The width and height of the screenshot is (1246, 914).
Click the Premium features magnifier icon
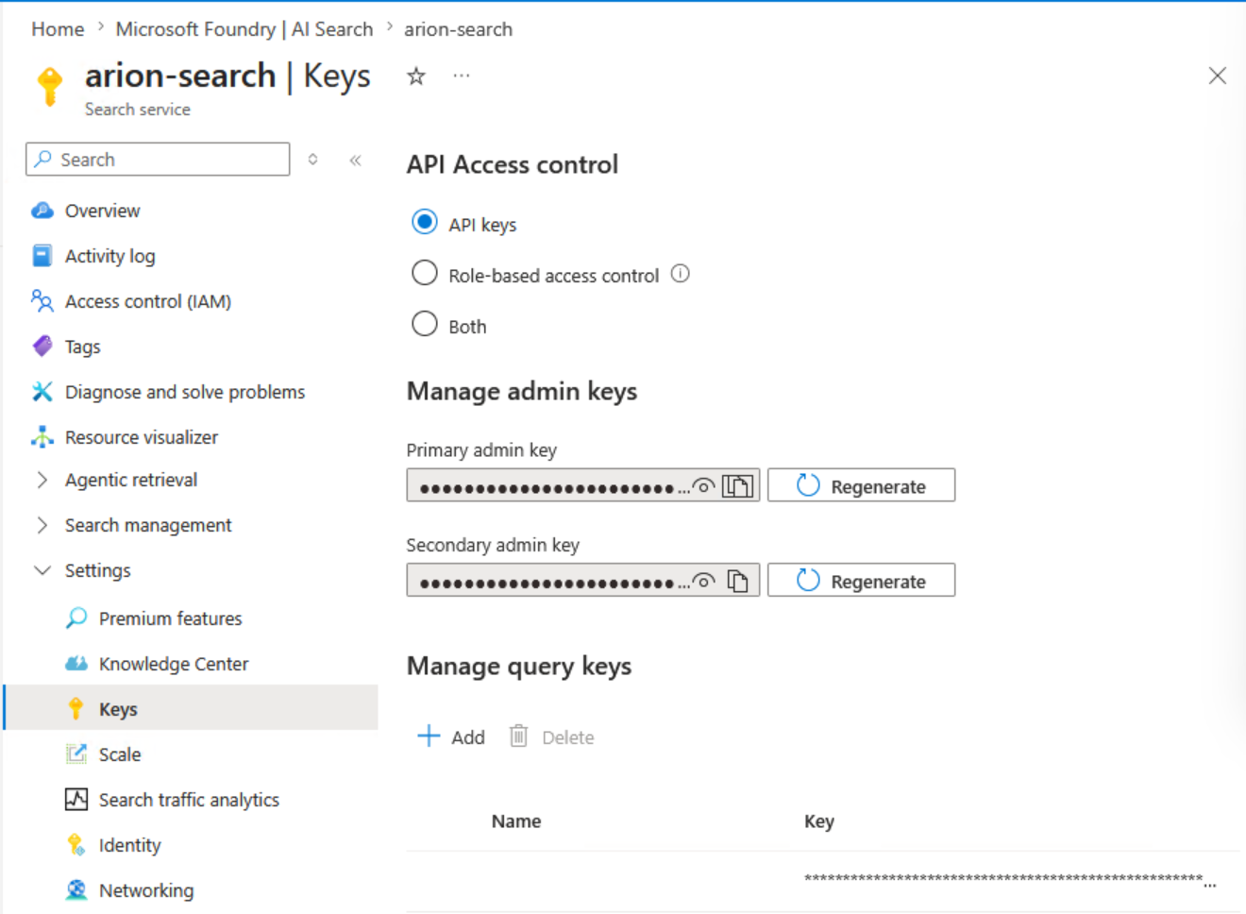(76, 618)
